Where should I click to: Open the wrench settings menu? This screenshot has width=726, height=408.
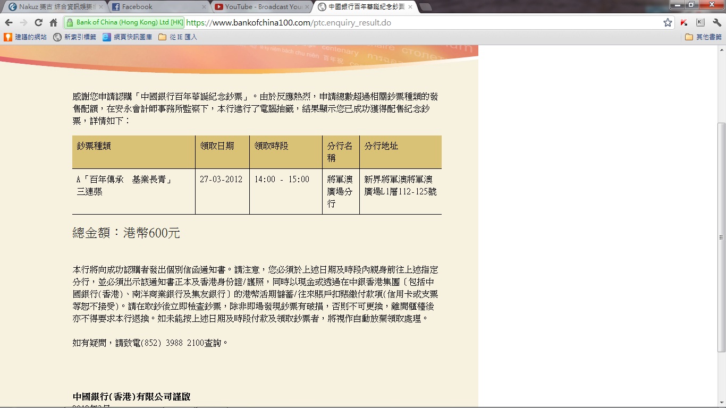[716, 22]
